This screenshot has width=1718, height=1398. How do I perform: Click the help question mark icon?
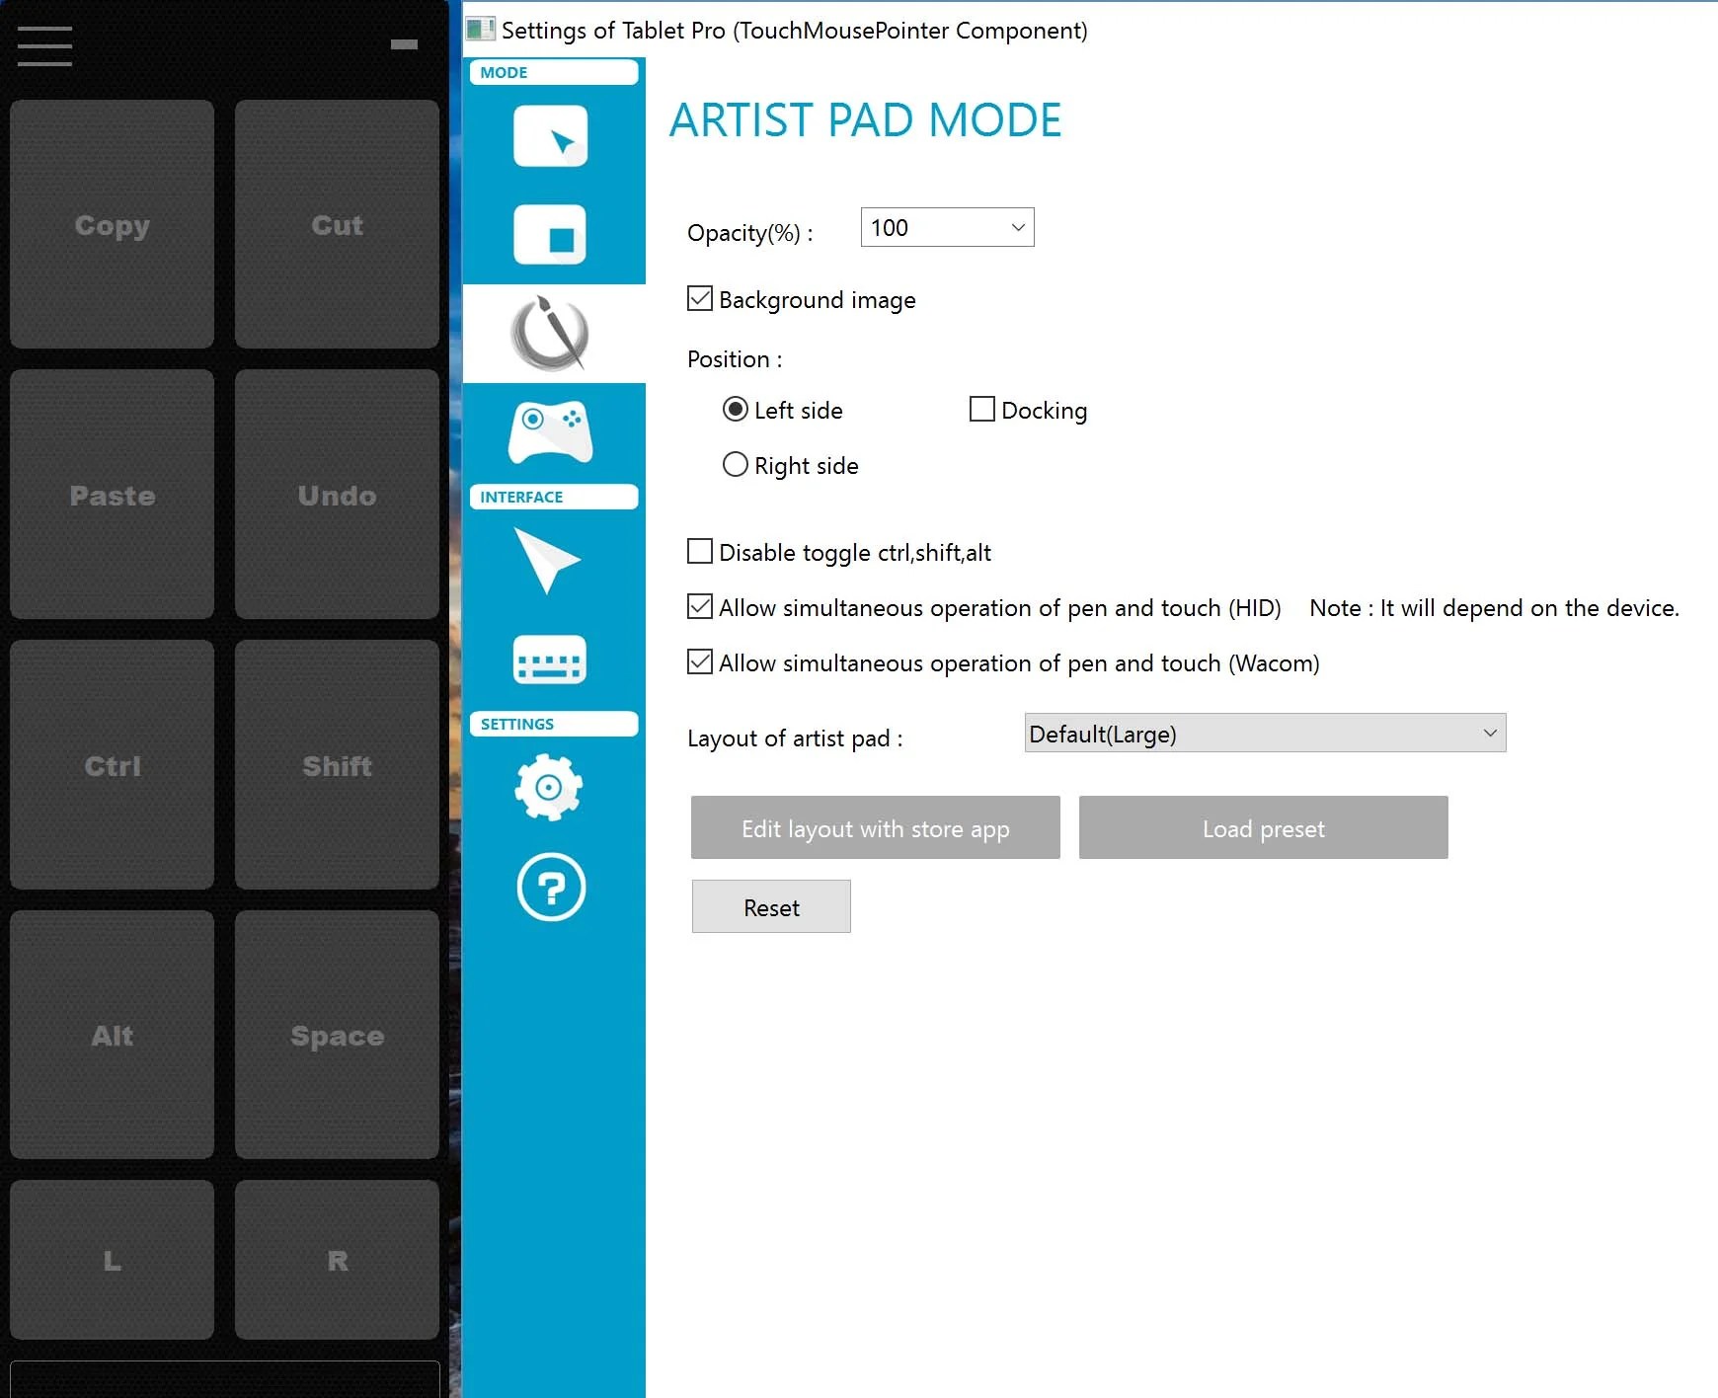550,888
